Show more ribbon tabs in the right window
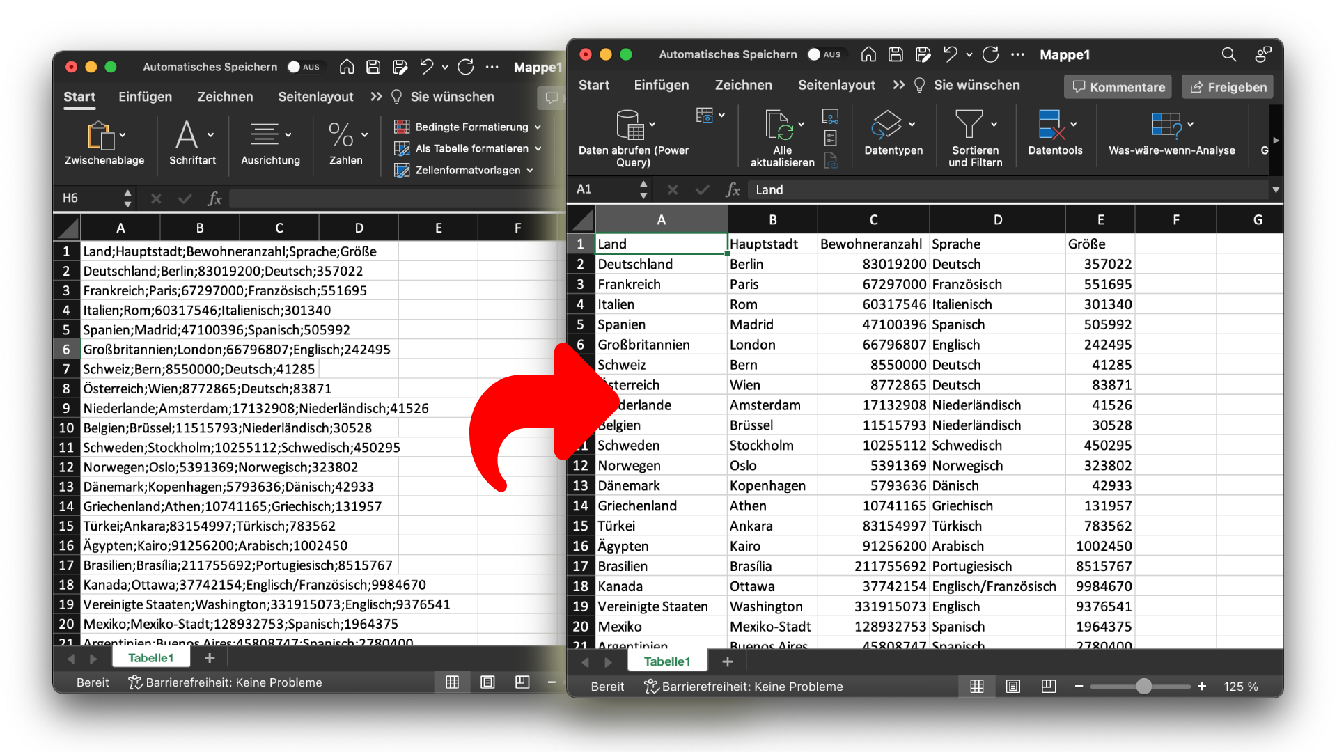 [x=899, y=85]
